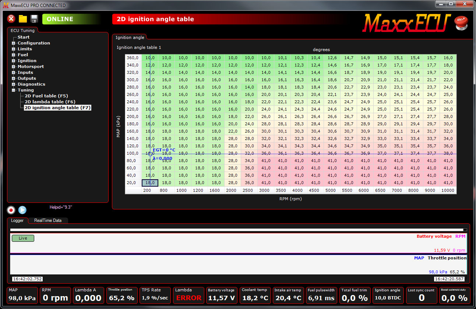
Task: Open a tune file using the folder icon
Action: pos(23,18)
